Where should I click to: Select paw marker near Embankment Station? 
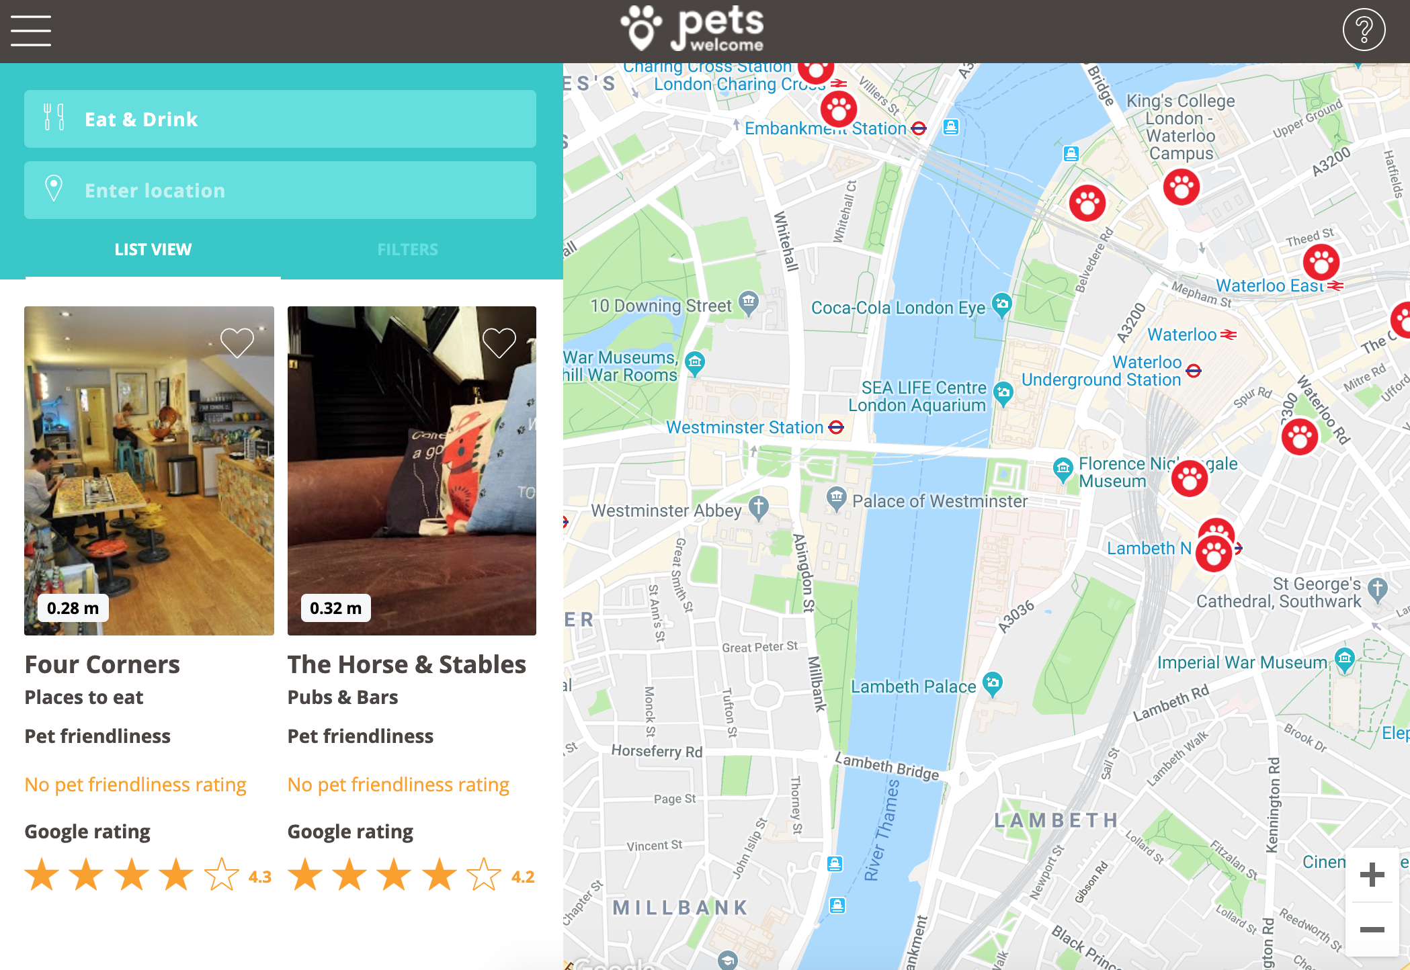(x=839, y=108)
